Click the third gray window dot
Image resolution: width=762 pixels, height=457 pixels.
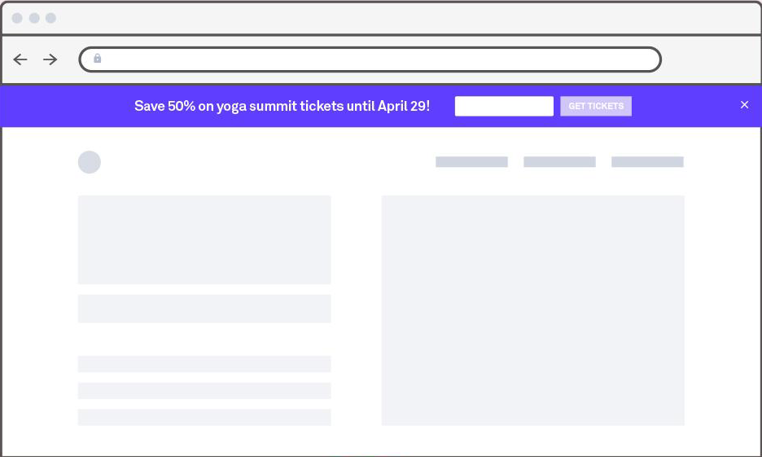coord(50,18)
